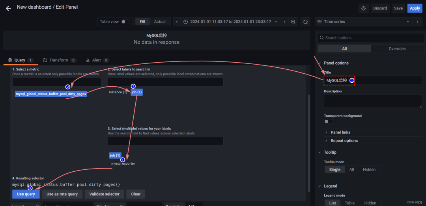Select Fill display mode
Screen dimensions: 426x206
click(142, 22)
